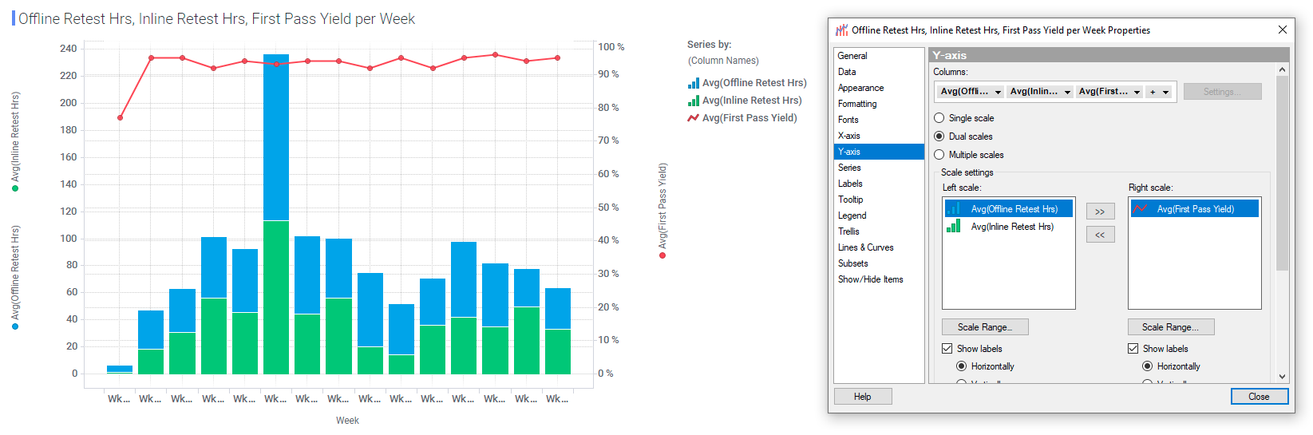Click the Avg(Inline Retest Hrs) legend bar icon
The image size is (1313, 435).
tap(693, 101)
